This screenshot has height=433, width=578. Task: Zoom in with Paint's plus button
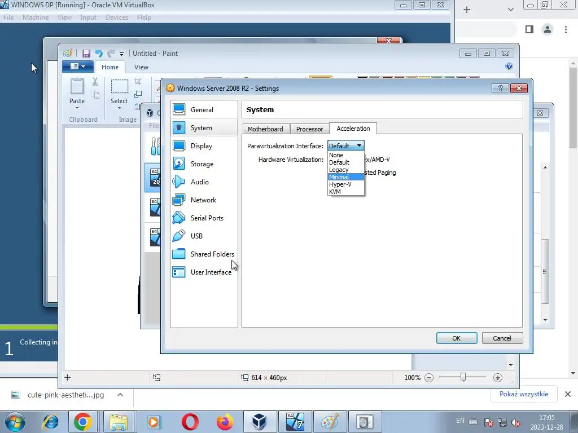pyautogui.click(x=498, y=377)
